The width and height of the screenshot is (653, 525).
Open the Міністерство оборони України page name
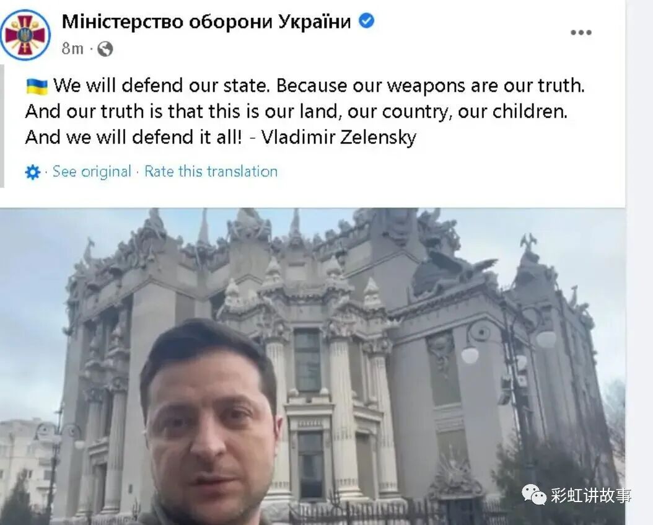tap(206, 21)
